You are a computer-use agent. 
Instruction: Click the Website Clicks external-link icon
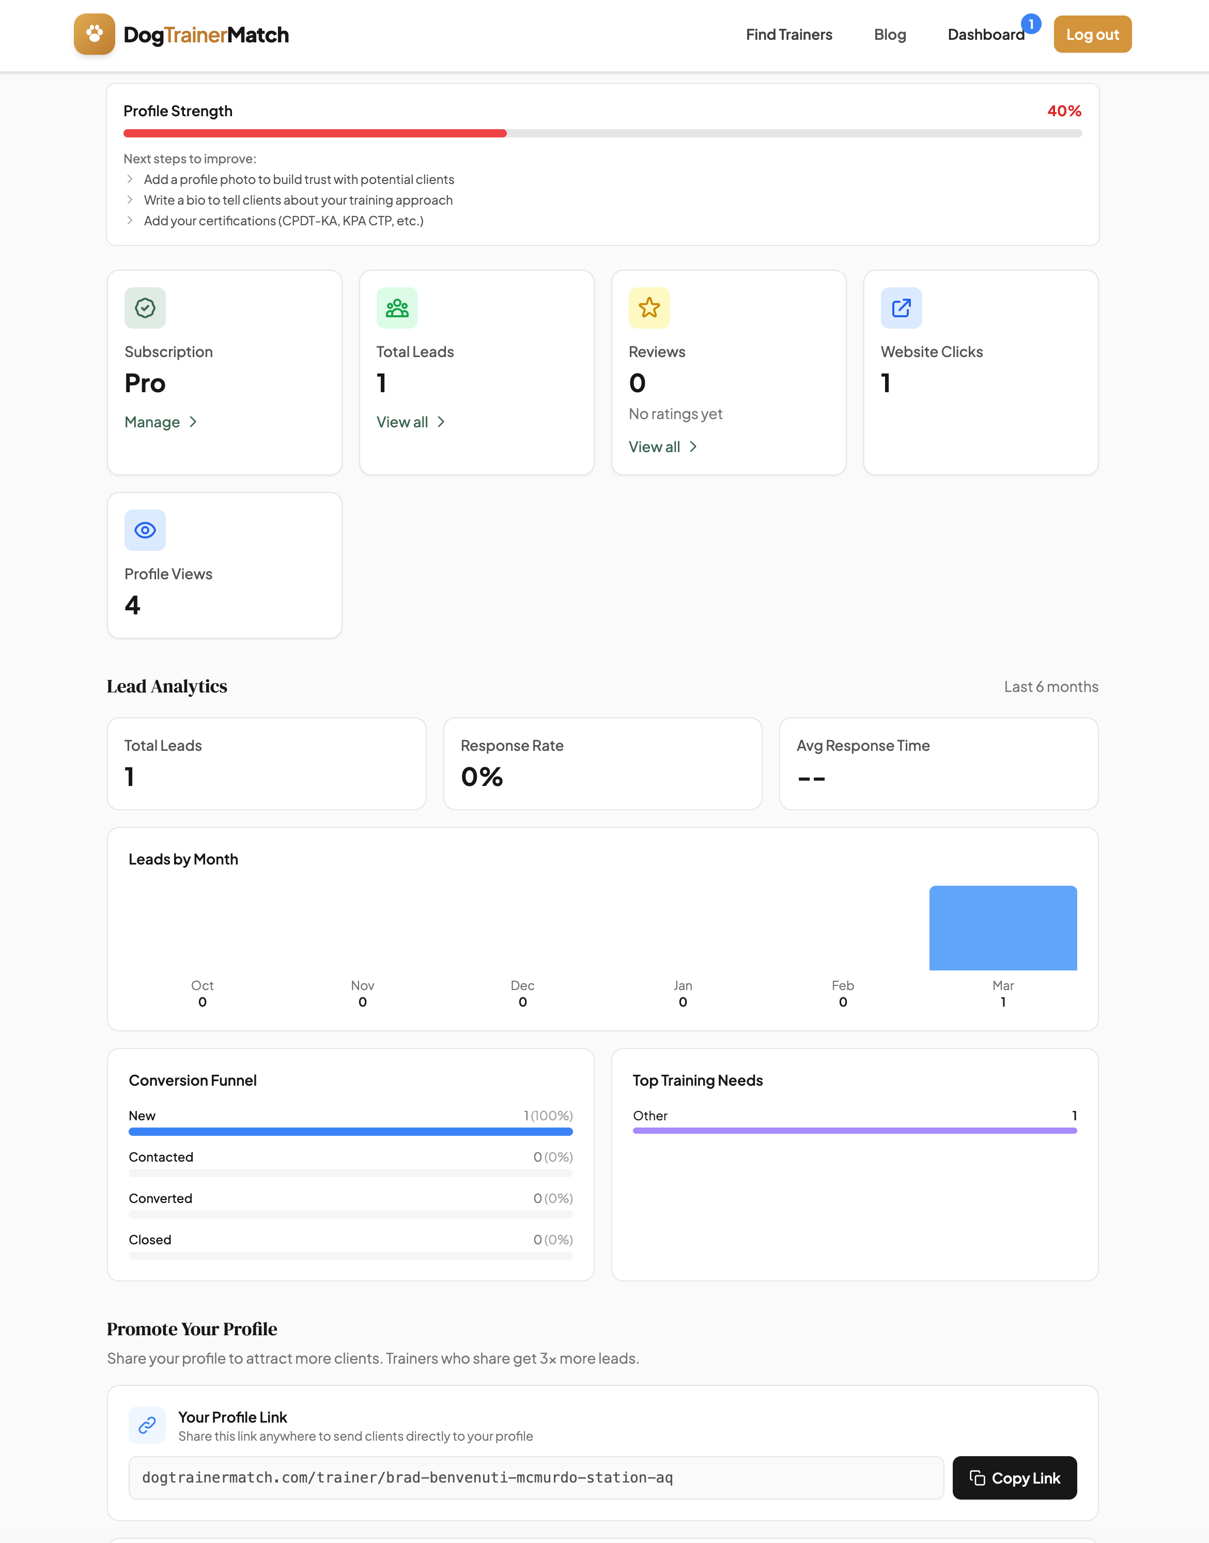(x=901, y=308)
